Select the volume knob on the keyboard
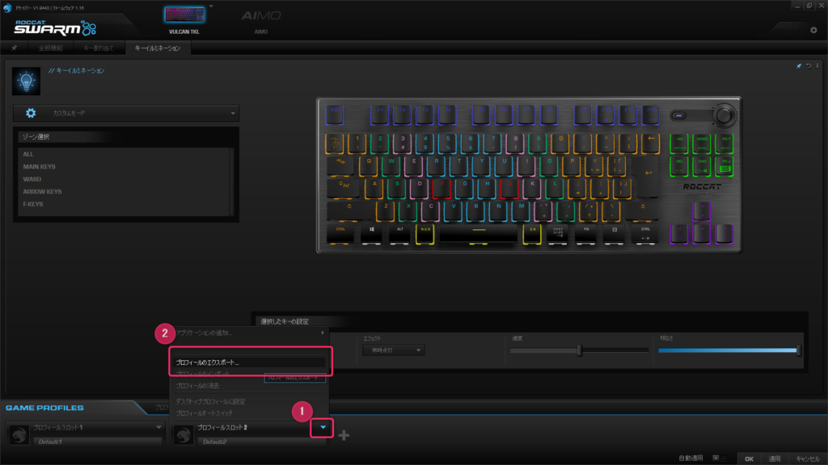Viewport: 828px width, 465px height. tap(724, 115)
